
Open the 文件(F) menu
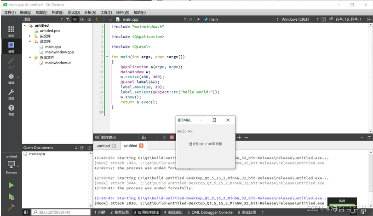[x=10, y=12]
